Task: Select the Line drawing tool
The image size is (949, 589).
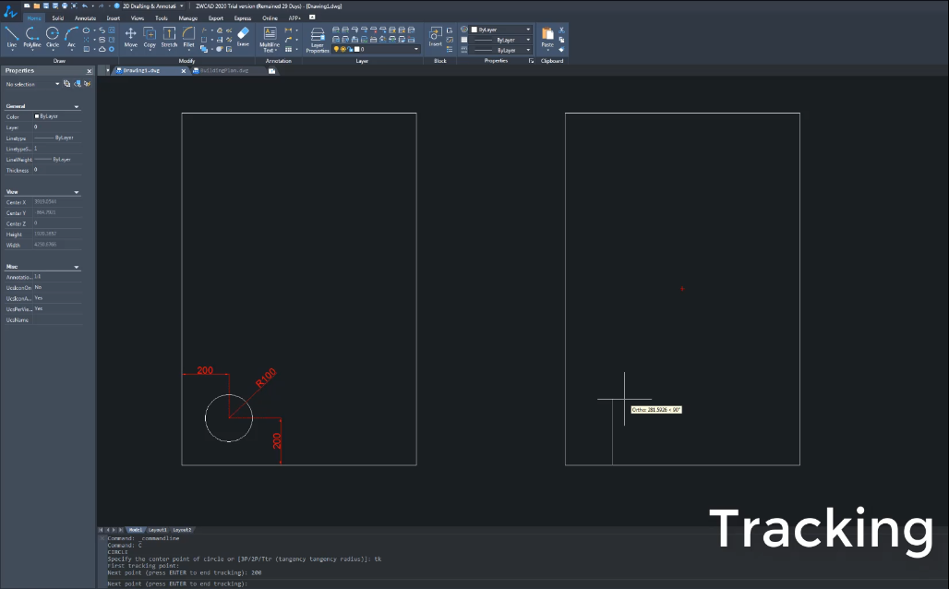Action: coord(11,36)
